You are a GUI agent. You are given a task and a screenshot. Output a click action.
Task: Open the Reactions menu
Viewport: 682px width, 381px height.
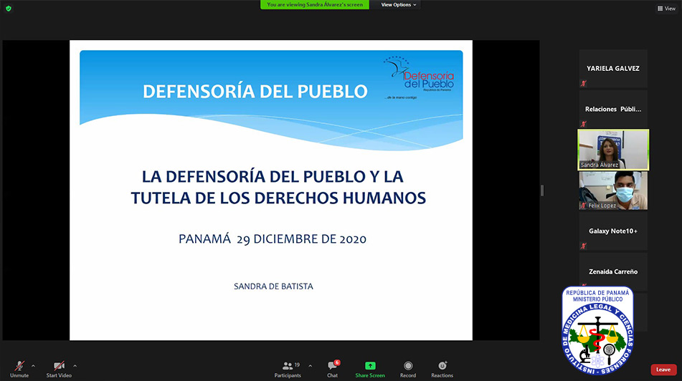[442, 370]
